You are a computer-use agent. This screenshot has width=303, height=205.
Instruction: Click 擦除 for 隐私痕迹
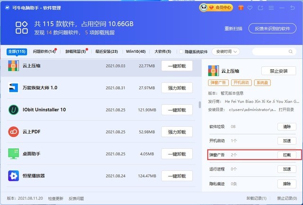(x=287, y=184)
